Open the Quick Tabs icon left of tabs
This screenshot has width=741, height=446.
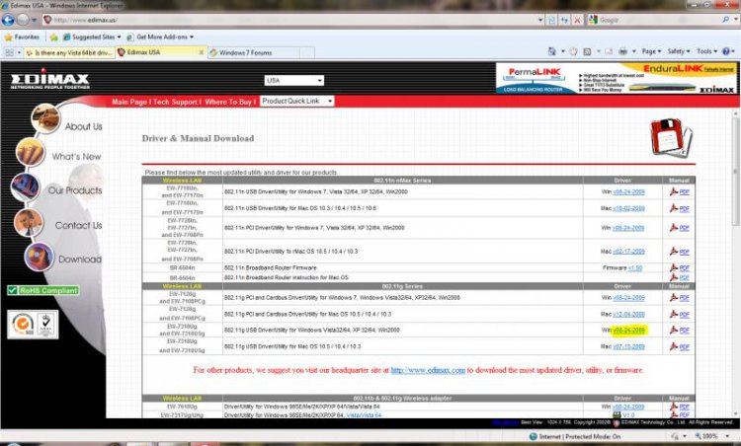tap(10, 52)
